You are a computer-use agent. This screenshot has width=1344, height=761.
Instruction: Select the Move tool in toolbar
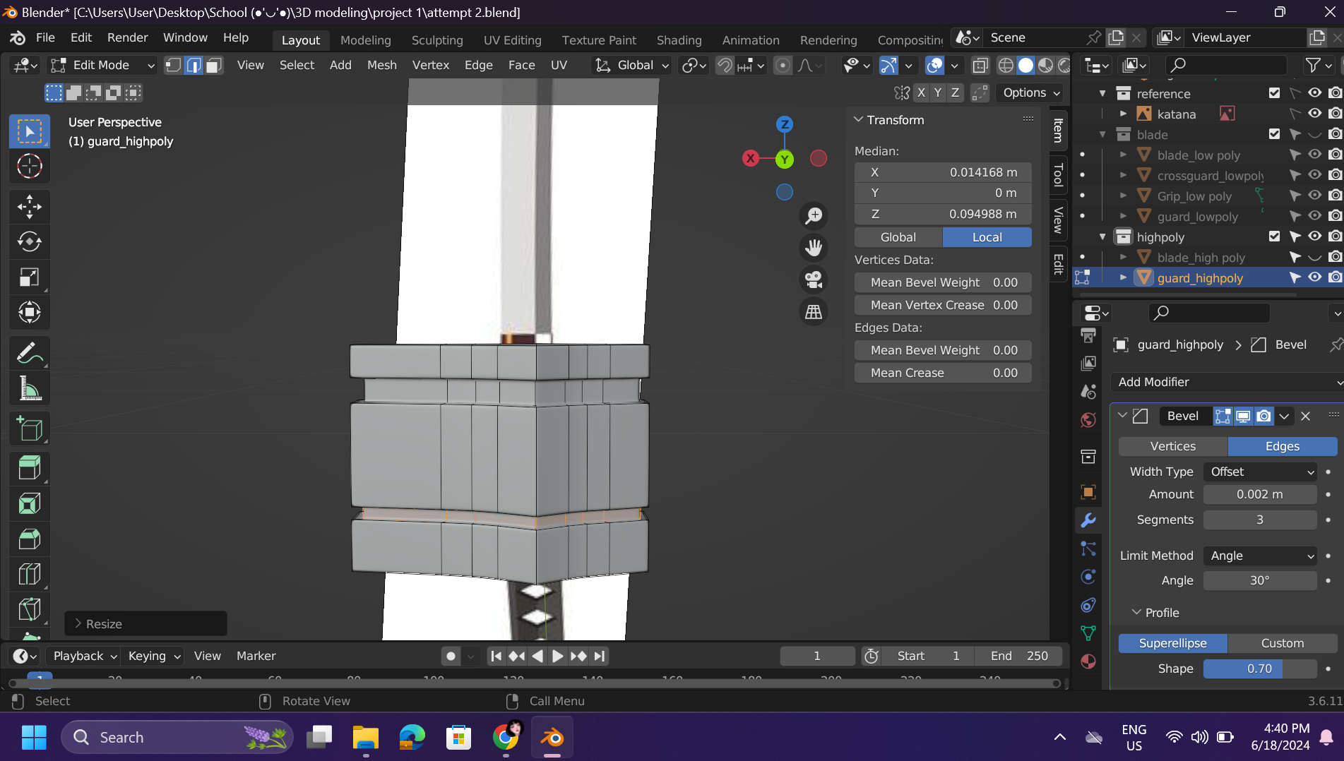[x=30, y=206]
